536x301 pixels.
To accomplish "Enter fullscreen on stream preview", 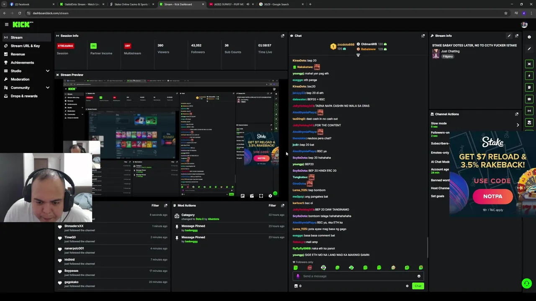I will [x=261, y=196].
